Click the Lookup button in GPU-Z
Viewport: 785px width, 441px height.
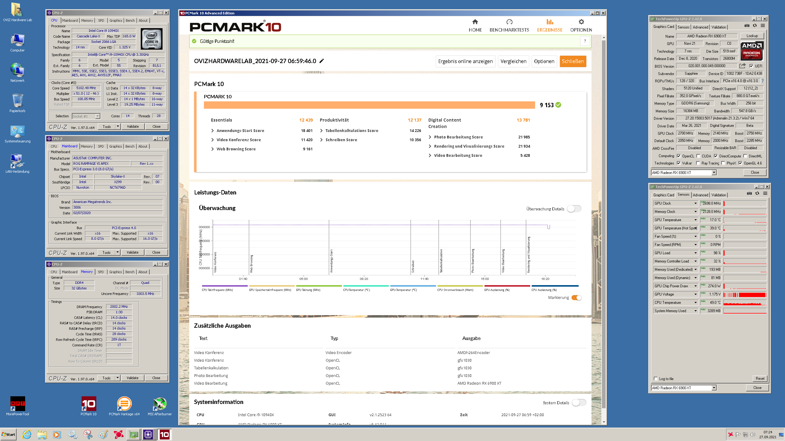click(x=752, y=36)
